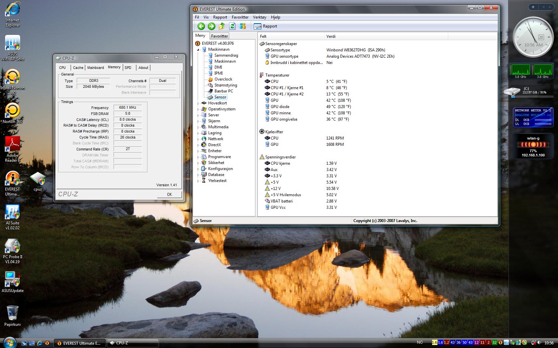This screenshot has width=558, height=348.
Task: Click the CPU-Z taskbar button
Action: (x=132, y=343)
